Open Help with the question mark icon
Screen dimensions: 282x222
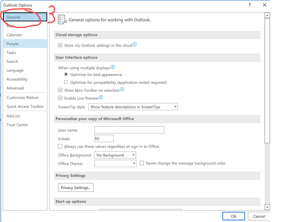coord(250,5)
